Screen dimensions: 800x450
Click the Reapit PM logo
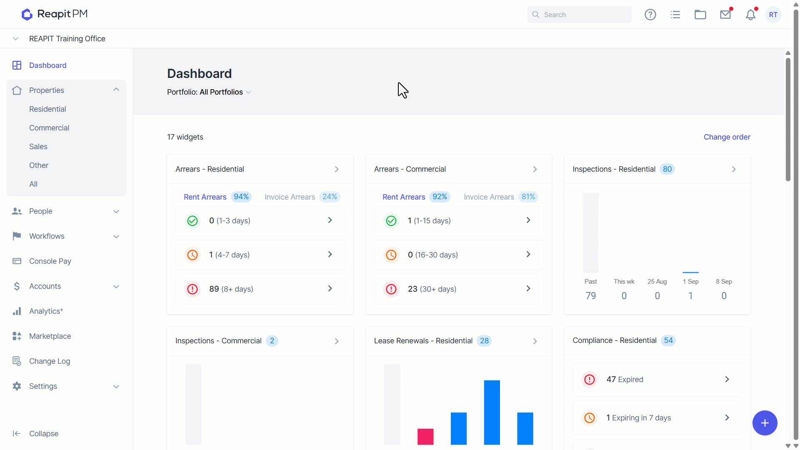coord(55,14)
